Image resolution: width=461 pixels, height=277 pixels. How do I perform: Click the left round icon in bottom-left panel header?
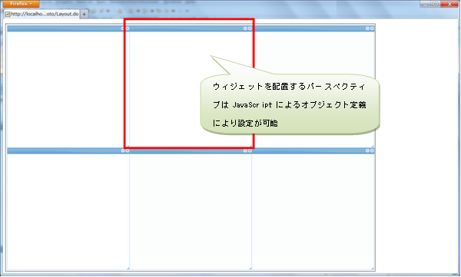[123, 150]
